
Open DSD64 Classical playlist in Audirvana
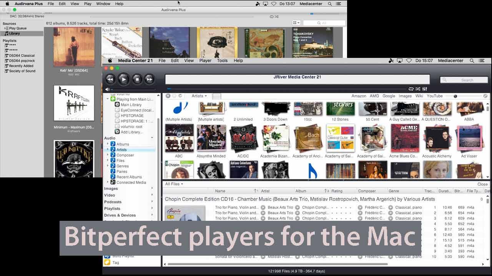(x=22, y=56)
